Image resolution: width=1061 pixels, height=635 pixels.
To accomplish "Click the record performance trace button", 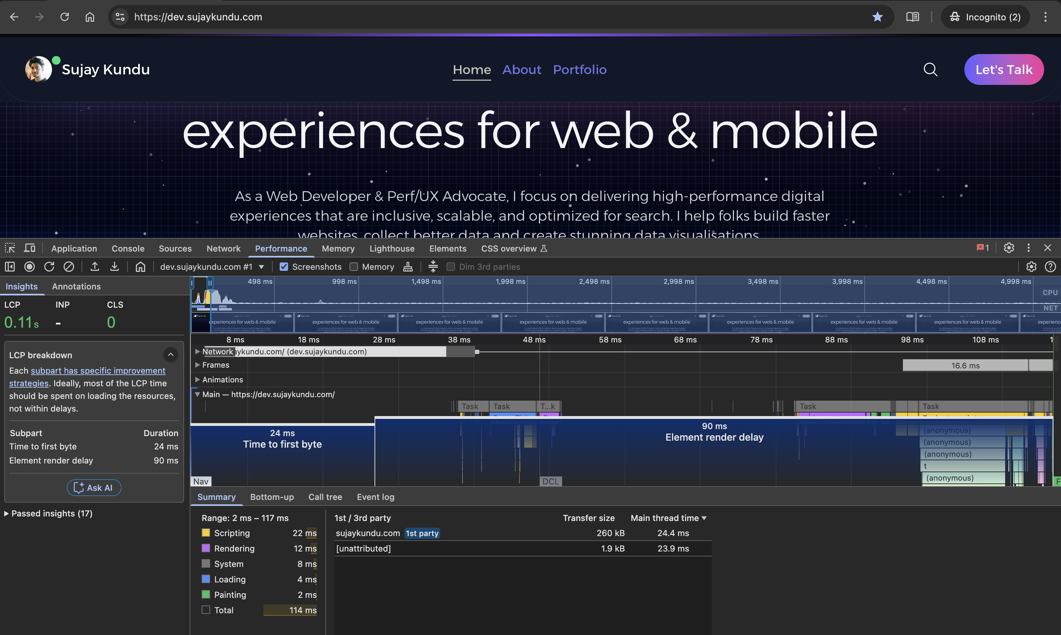I will (29, 267).
